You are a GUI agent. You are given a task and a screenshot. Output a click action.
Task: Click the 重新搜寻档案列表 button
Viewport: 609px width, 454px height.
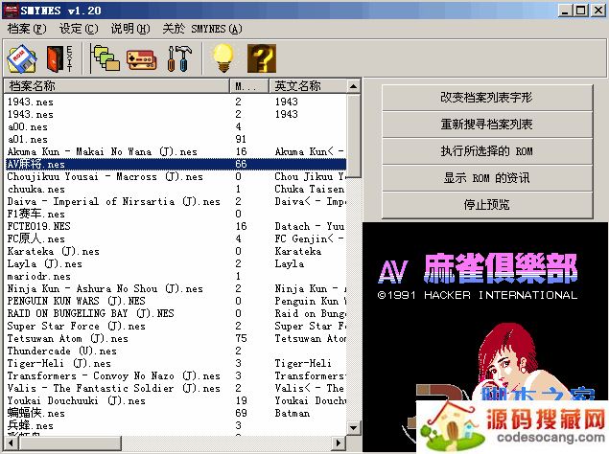[486, 125]
